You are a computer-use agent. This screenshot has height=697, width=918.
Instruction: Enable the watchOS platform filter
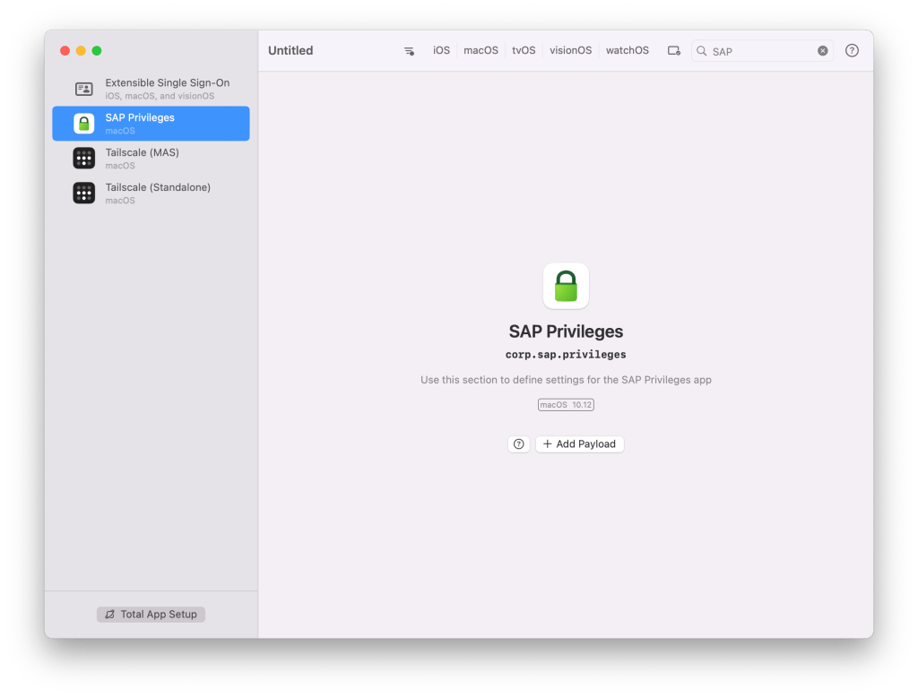pyautogui.click(x=627, y=51)
